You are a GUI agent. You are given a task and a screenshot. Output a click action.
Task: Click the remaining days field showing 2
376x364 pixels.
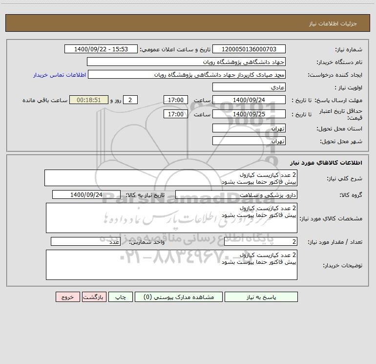(x=130, y=100)
